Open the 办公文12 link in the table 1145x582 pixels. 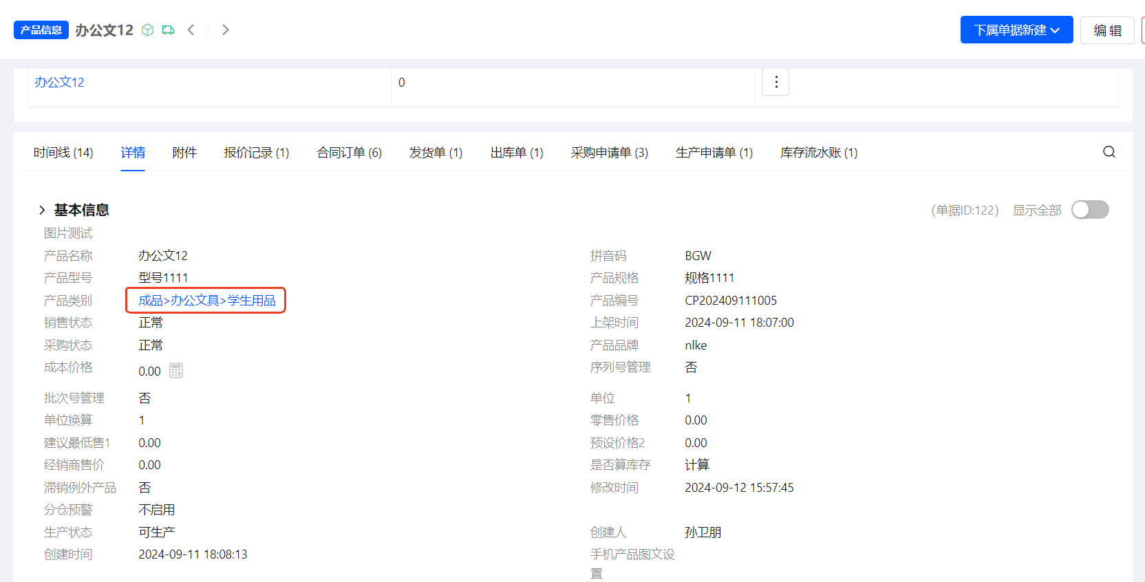[59, 82]
